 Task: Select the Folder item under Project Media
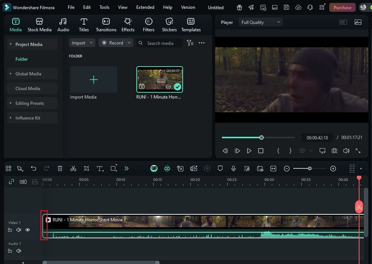22,59
